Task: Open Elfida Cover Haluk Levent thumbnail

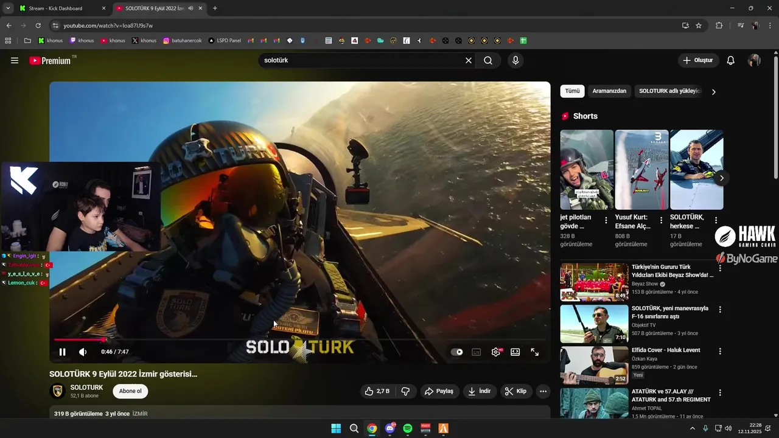Action: pyautogui.click(x=594, y=365)
